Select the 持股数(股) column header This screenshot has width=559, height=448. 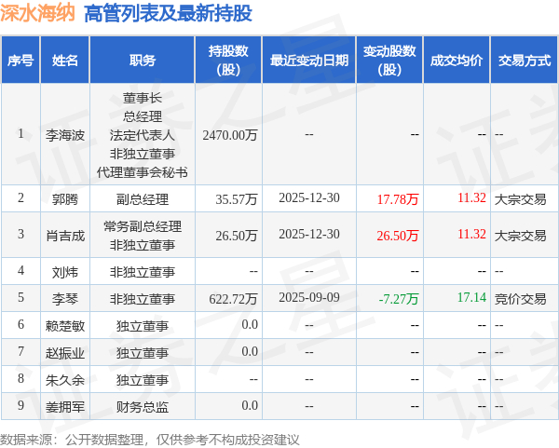228,61
